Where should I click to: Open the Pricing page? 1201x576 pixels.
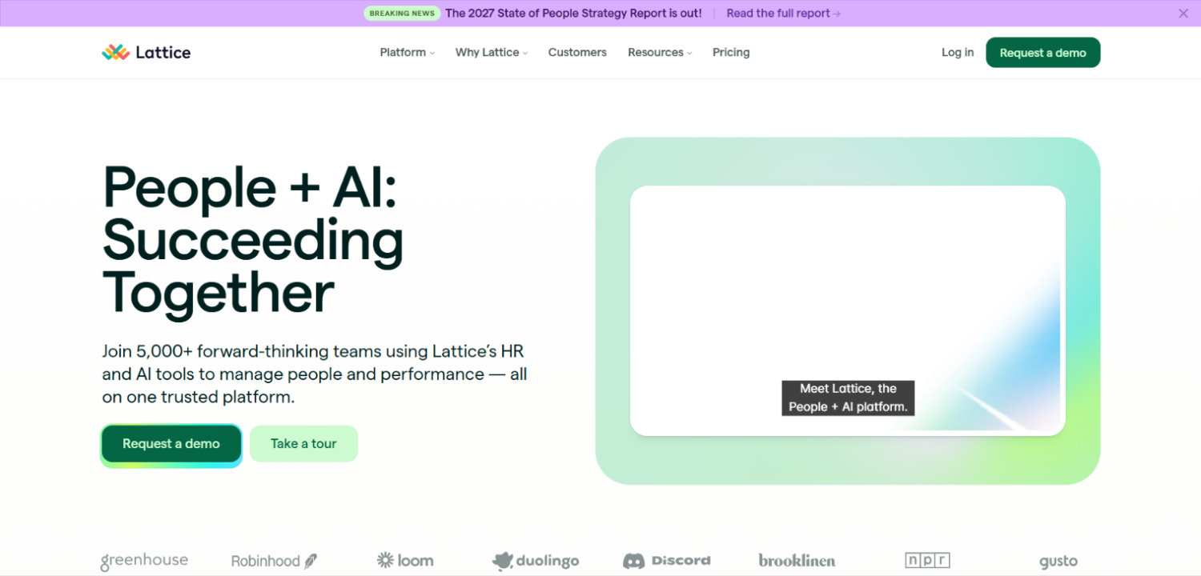(x=731, y=53)
